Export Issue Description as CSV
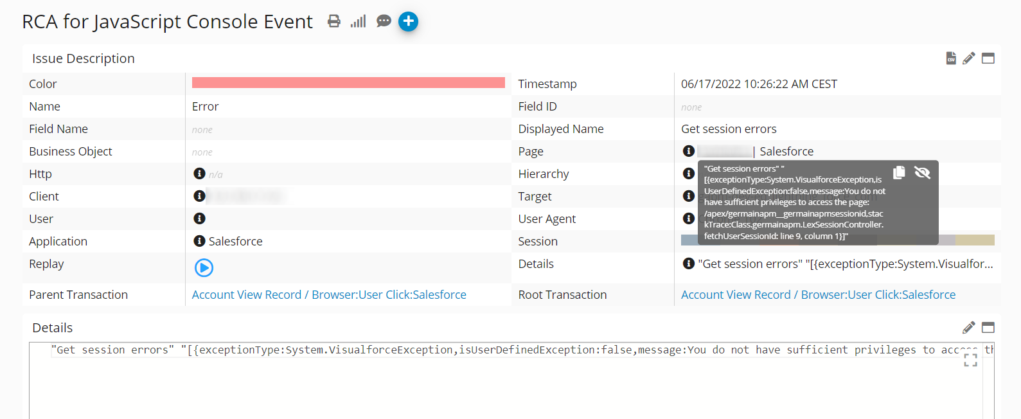Image resolution: width=1021 pixels, height=419 pixels. click(951, 58)
